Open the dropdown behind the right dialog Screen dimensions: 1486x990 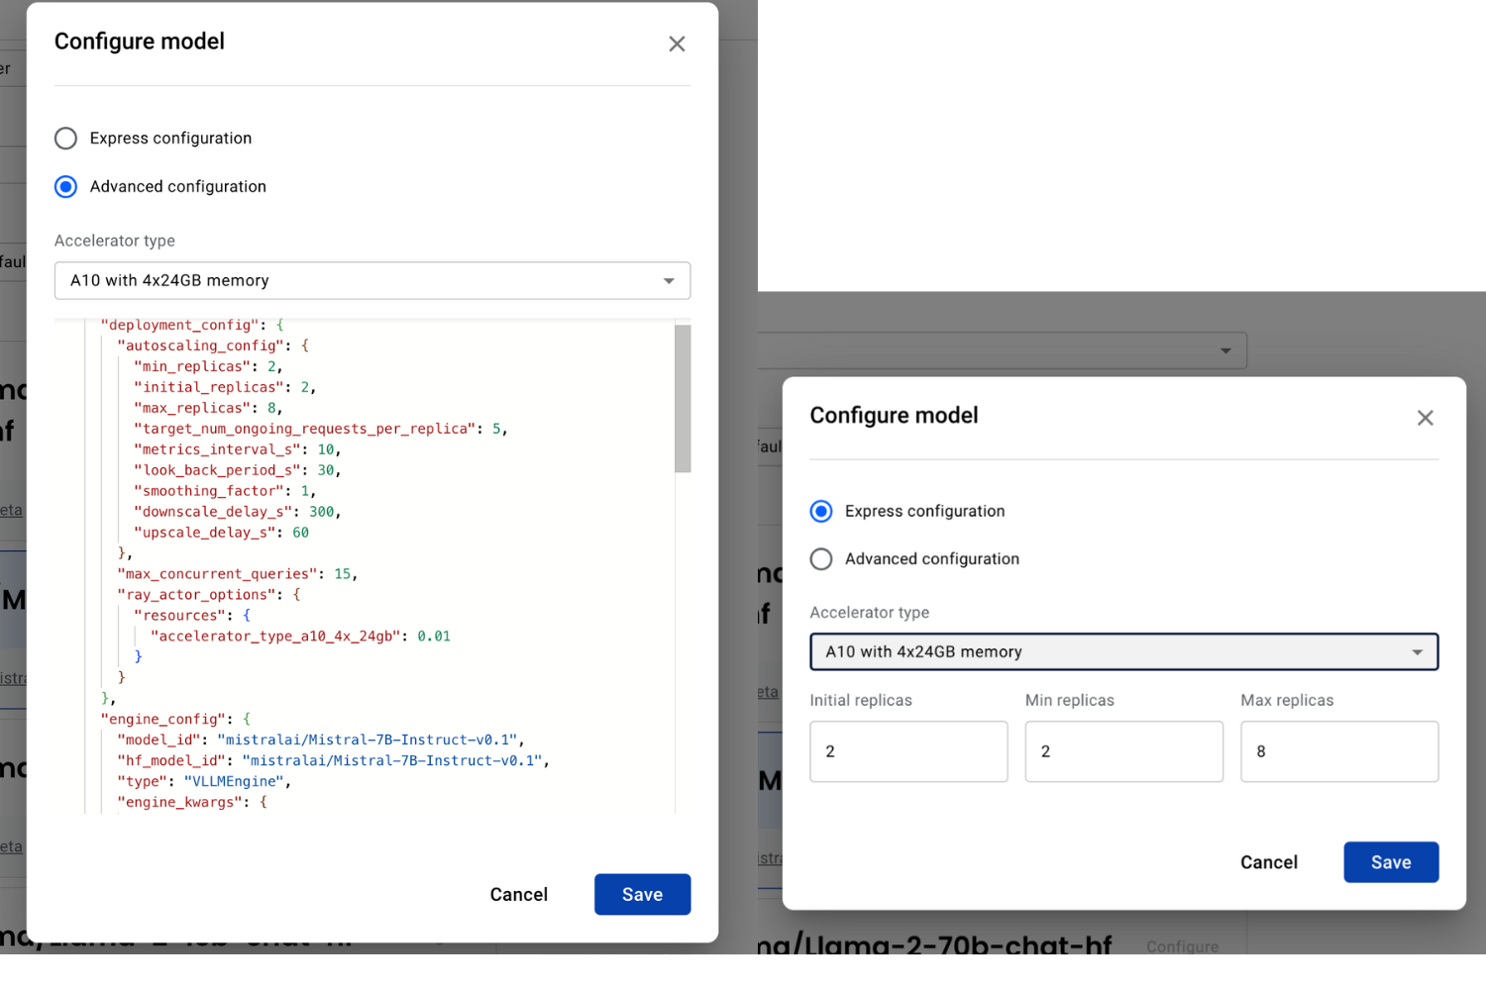coord(1002,350)
